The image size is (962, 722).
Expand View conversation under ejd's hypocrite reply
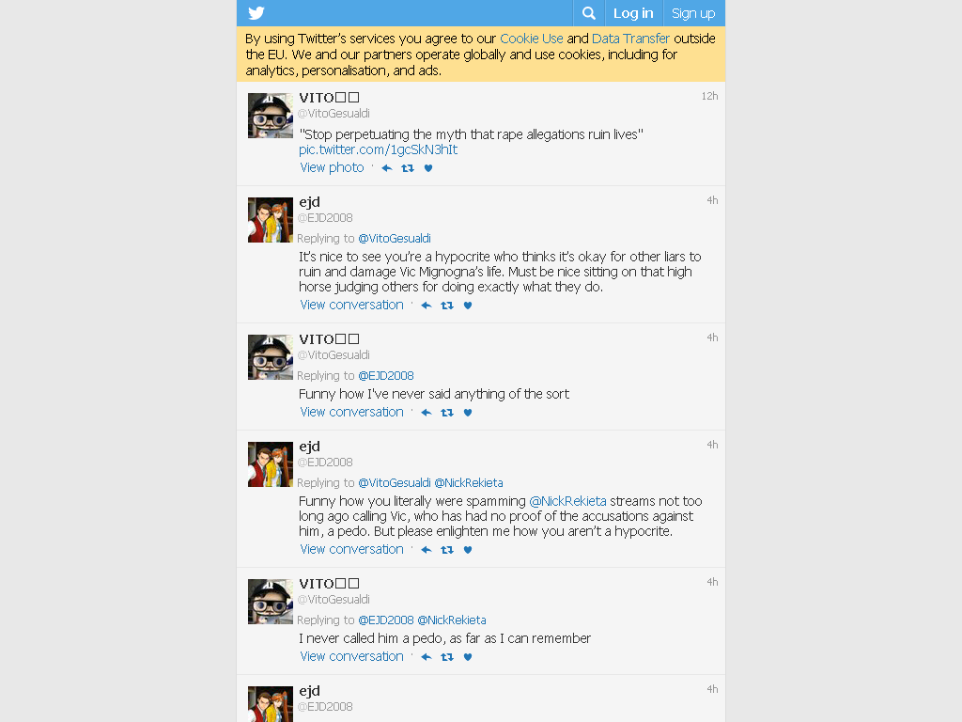coord(351,306)
